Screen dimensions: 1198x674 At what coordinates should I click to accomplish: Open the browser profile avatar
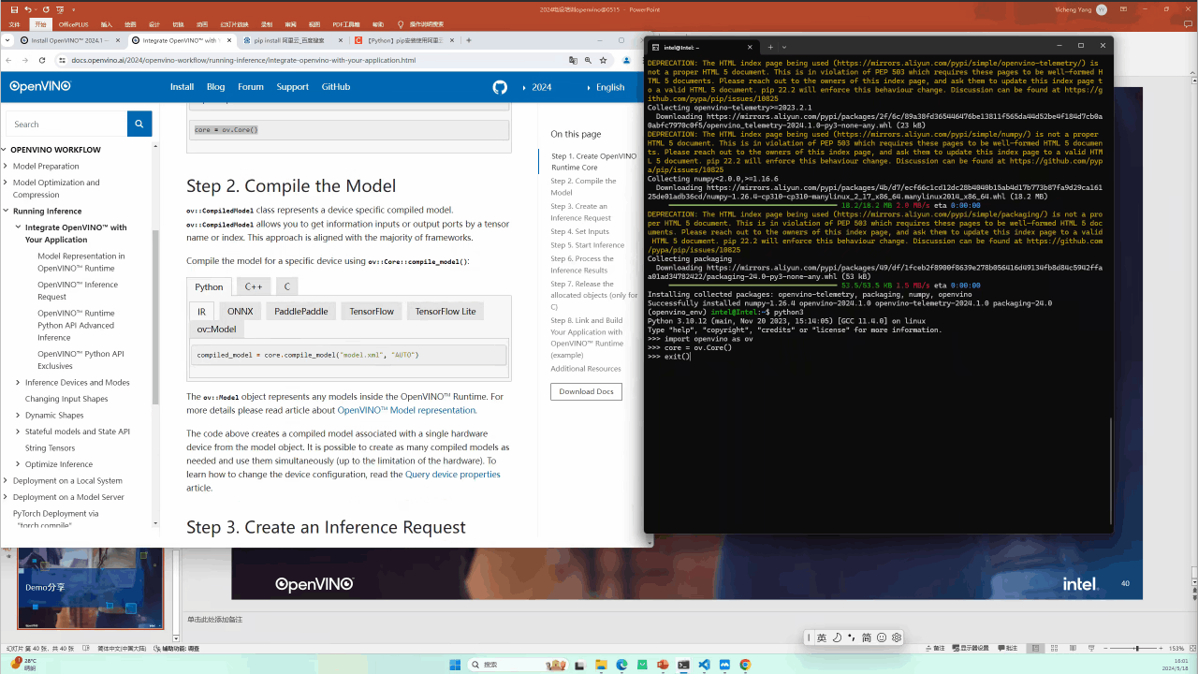627,60
